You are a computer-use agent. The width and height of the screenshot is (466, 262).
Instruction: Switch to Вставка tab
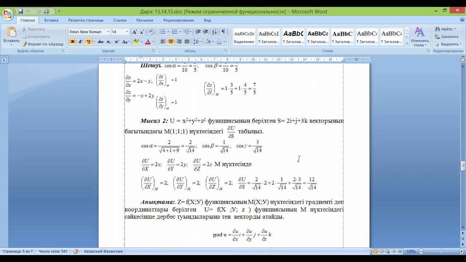pyautogui.click(x=51, y=20)
